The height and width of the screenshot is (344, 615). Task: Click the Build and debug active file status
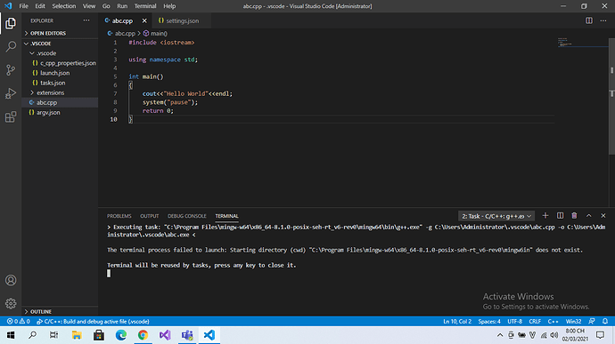(x=93, y=321)
